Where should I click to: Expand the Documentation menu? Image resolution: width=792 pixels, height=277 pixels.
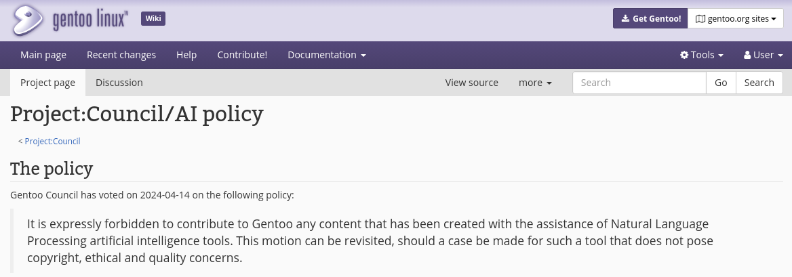click(327, 55)
